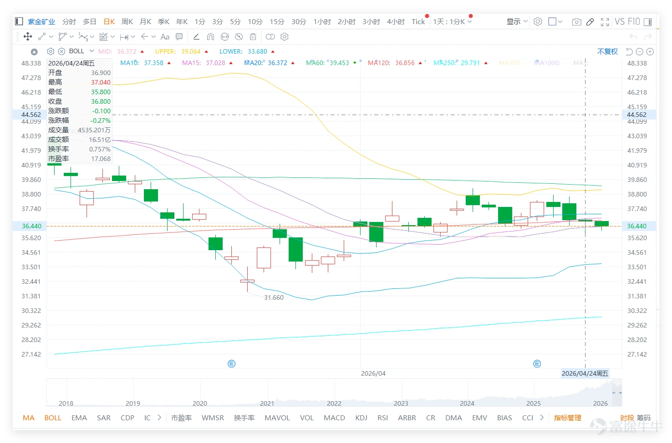Switch to the 周K weekly tab
This screenshot has width=672, height=443.
coord(127,21)
